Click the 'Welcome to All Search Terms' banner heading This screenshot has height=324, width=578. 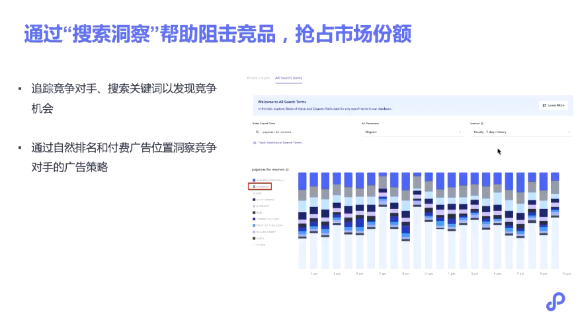click(x=282, y=102)
